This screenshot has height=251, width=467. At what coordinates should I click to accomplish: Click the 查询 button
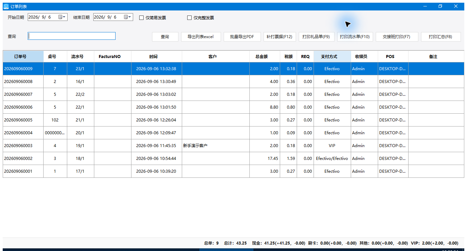click(x=165, y=37)
